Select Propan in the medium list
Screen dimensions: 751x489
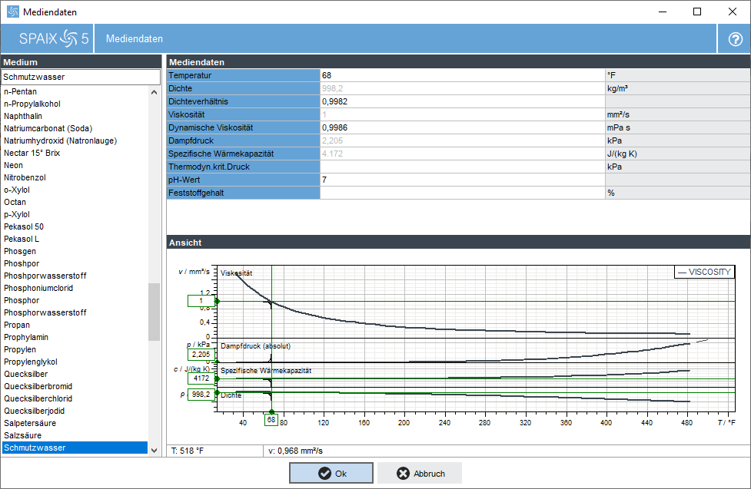(17, 325)
